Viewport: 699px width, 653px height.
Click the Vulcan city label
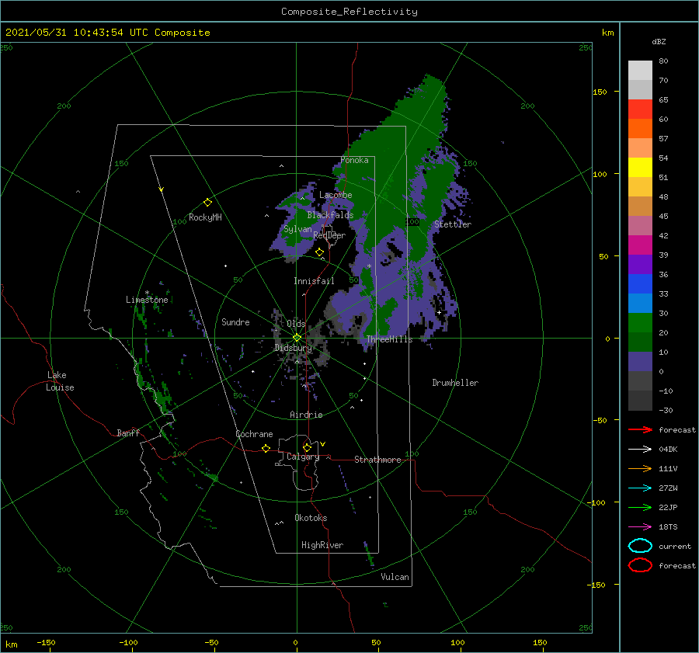pos(395,577)
